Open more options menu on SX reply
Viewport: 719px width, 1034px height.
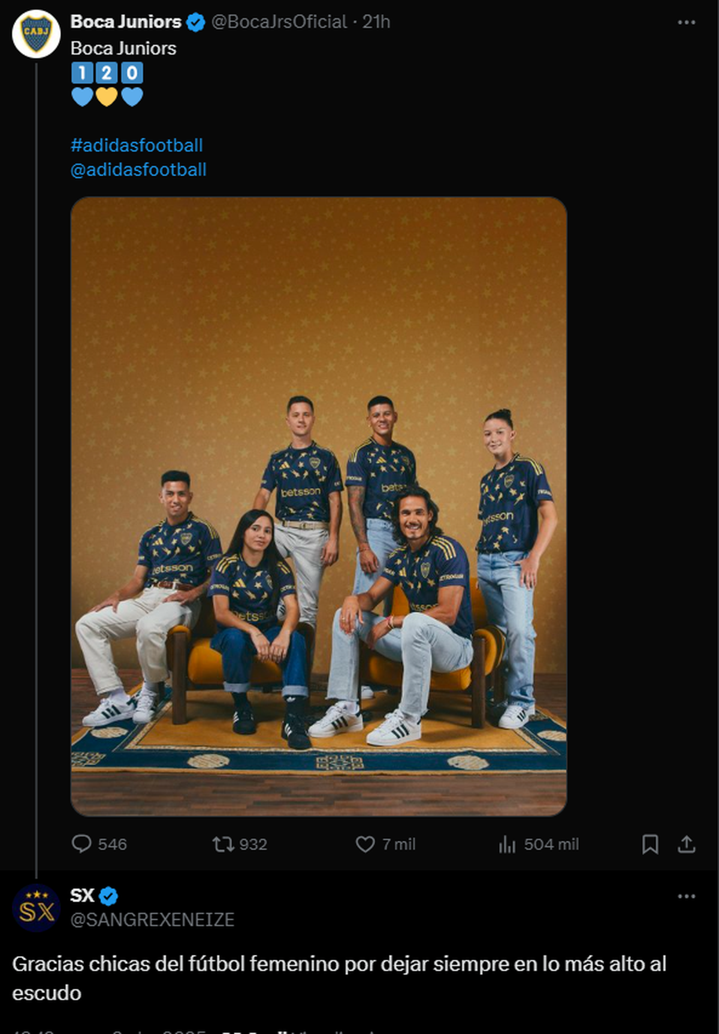click(687, 896)
